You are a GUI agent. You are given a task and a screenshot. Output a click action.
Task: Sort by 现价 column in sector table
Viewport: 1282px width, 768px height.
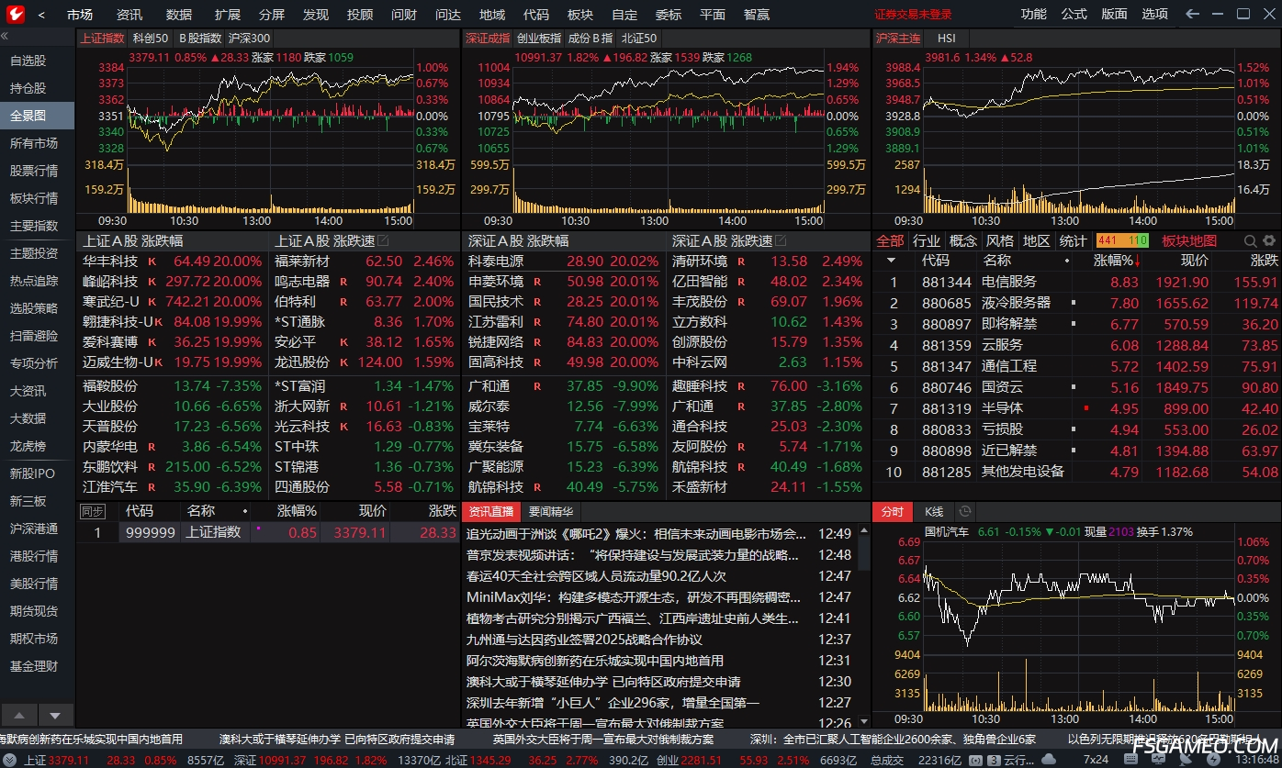[x=1194, y=261]
